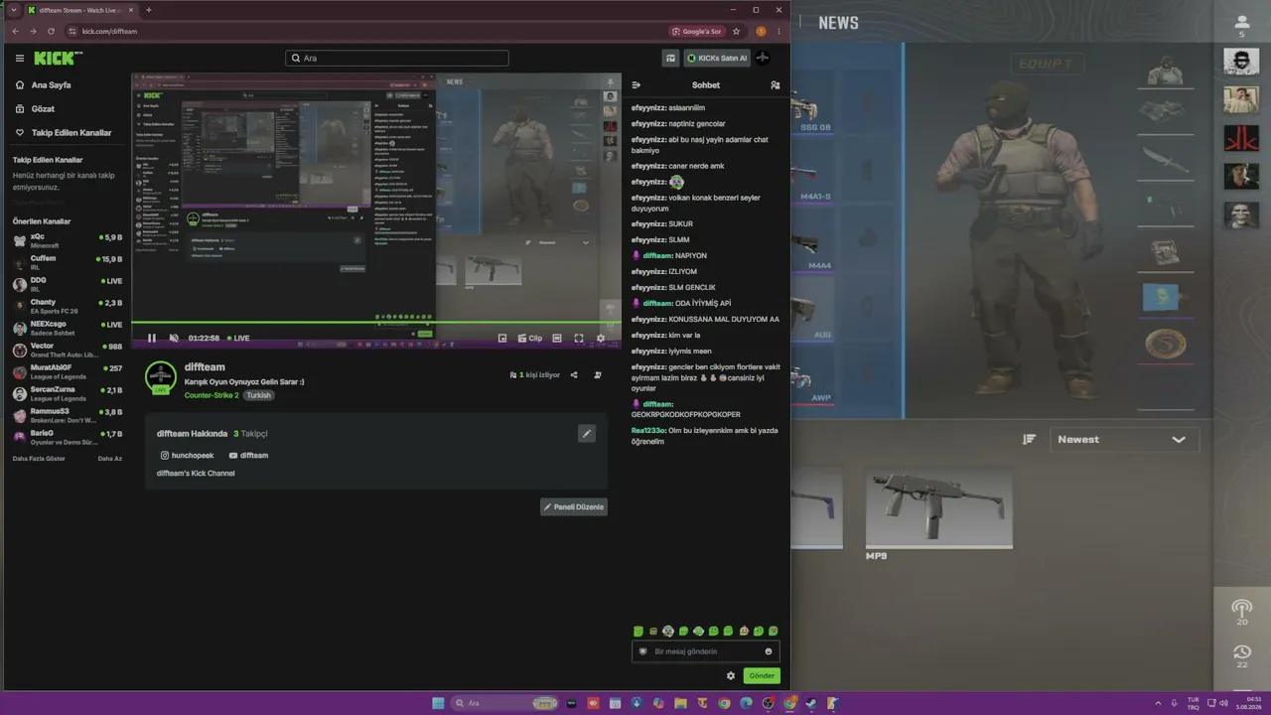This screenshot has width=1271, height=715.
Task: Click the Google'a Sor lens button
Action: click(x=697, y=32)
